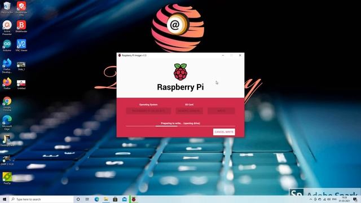Show hidden system tray icons

coord(311,199)
